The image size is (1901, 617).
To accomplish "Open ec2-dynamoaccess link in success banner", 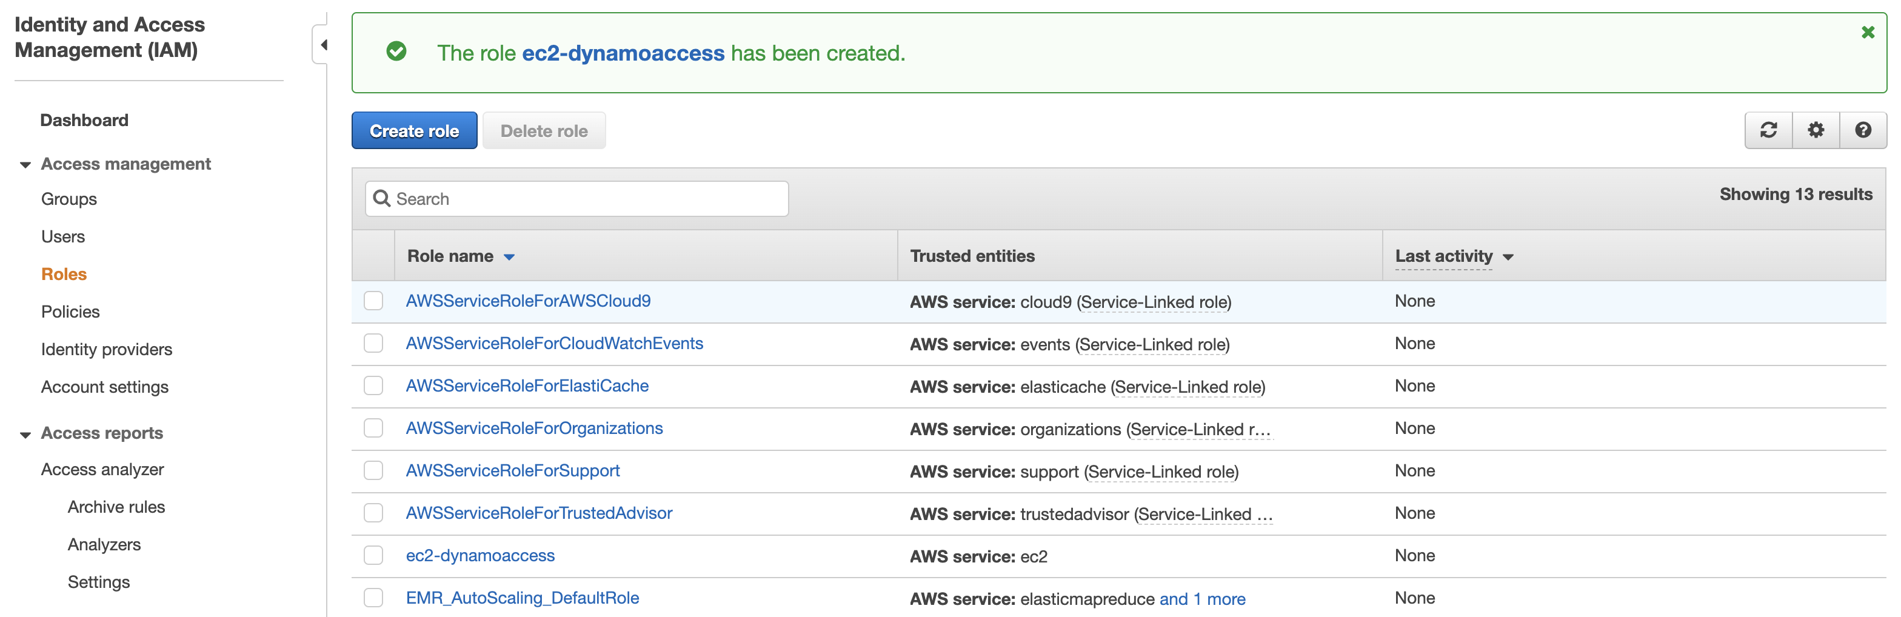I will click(x=623, y=53).
